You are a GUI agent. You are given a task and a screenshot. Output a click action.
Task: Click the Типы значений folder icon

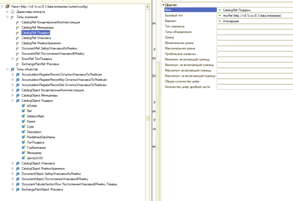tap(12, 17)
